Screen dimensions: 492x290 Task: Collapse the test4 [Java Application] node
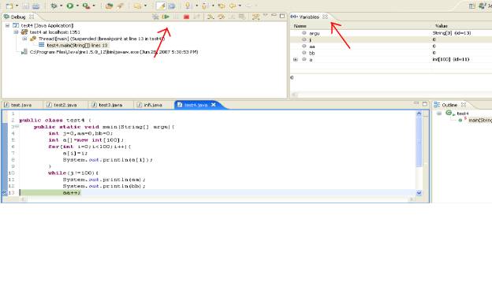click(x=7, y=25)
